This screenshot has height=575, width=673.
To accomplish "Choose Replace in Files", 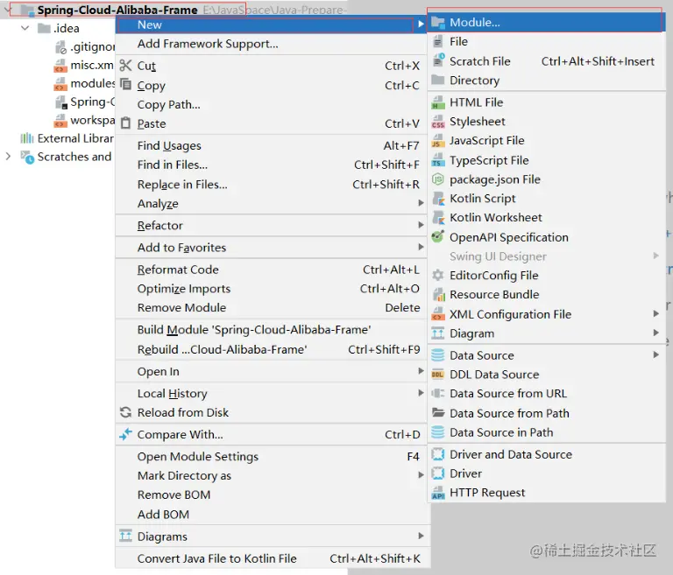I will pos(272,185).
